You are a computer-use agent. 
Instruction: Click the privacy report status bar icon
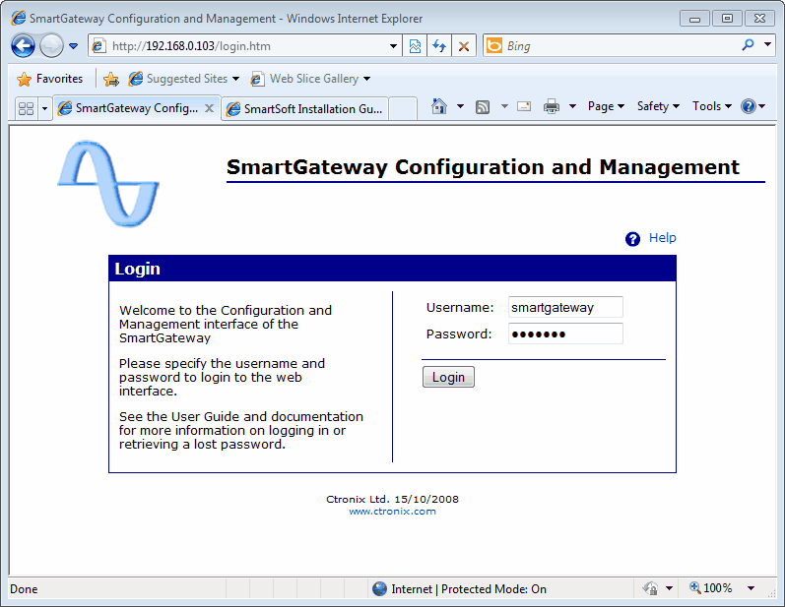[650, 588]
